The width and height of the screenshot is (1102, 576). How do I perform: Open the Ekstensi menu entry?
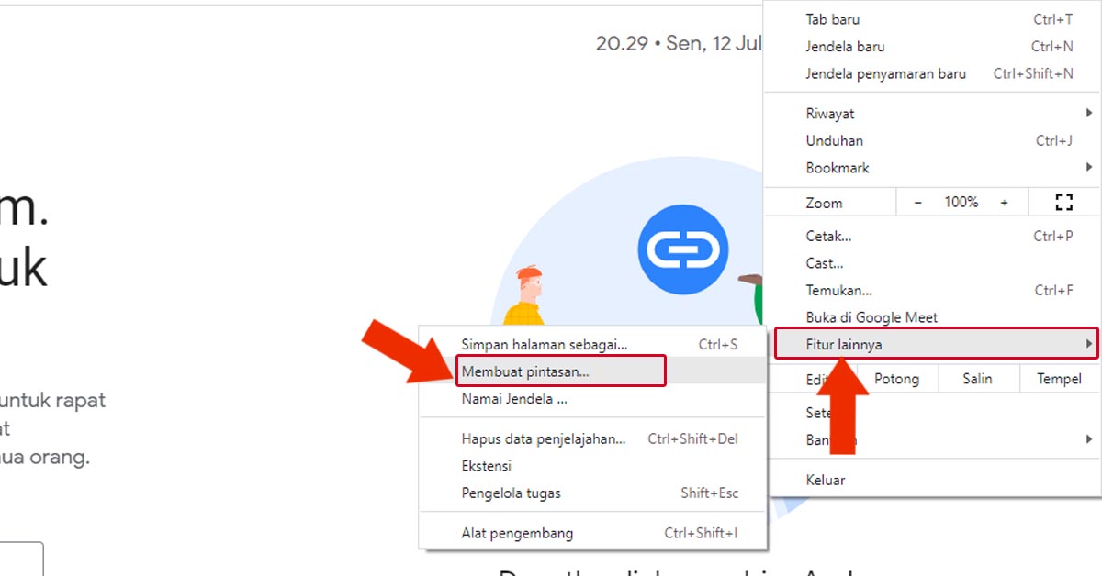pyautogui.click(x=488, y=466)
